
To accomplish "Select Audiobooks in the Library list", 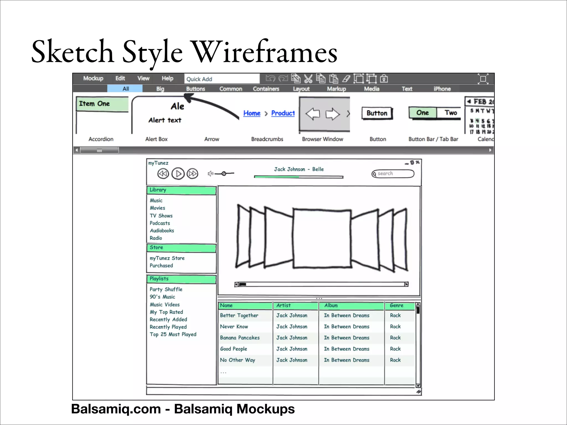I will pos(162,230).
